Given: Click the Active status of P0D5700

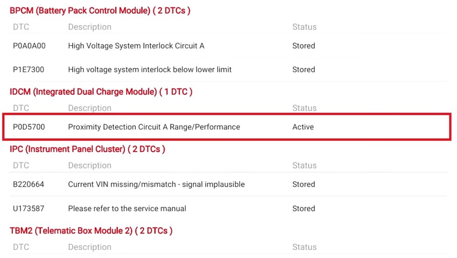Looking at the screenshot, I should pos(303,127).
